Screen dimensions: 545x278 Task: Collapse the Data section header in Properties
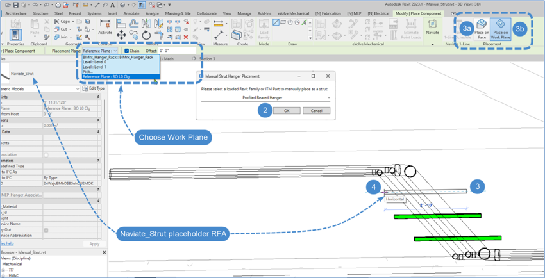[x=99, y=131]
